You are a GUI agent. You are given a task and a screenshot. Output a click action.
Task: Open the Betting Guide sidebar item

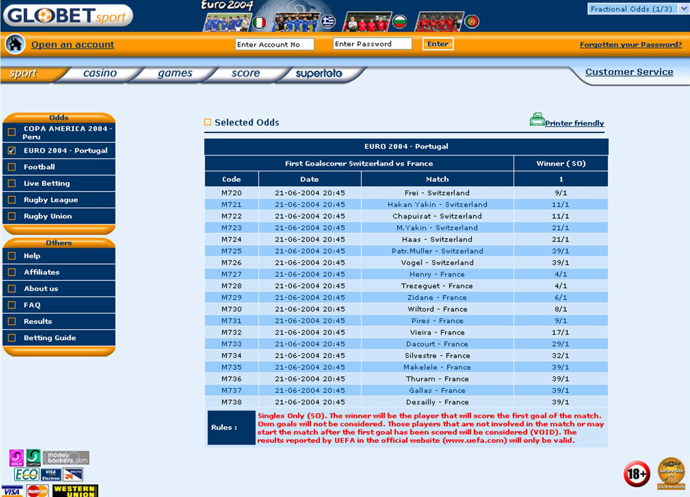[49, 338]
